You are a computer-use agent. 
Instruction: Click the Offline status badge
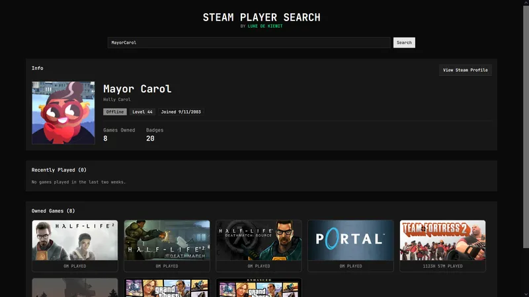(x=115, y=112)
